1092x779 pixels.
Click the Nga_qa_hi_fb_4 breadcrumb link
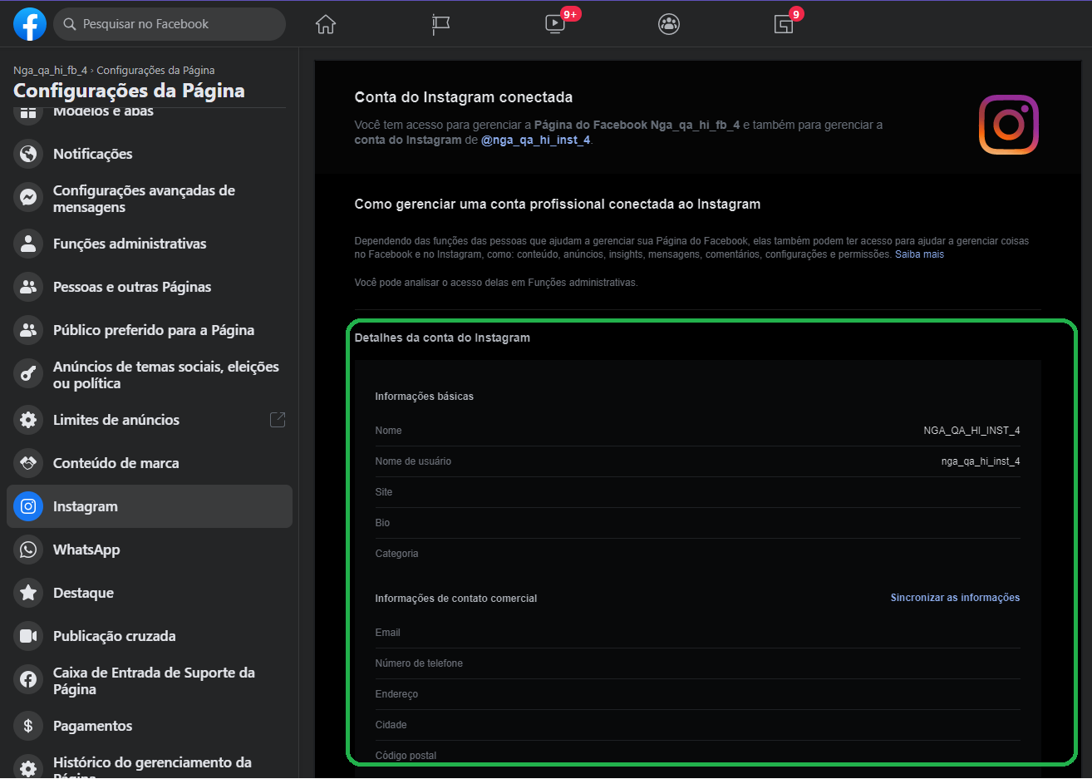50,71
